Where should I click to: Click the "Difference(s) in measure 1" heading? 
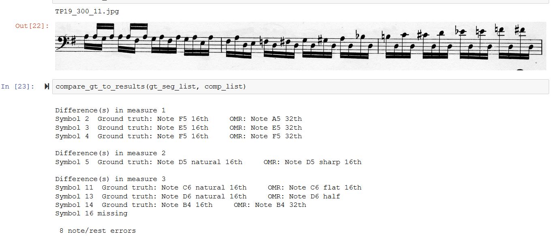[x=110, y=110]
